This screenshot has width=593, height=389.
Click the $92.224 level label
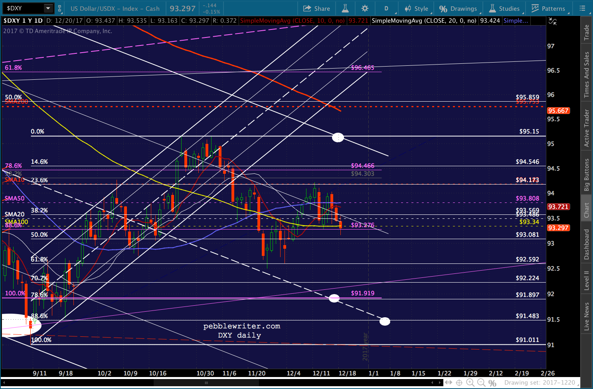click(x=527, y=278)
